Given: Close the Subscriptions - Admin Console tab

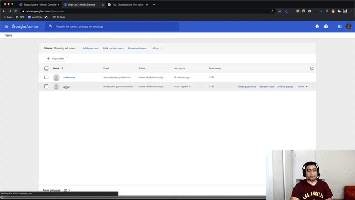Looking at the screenshot, I should coord(58,4).
